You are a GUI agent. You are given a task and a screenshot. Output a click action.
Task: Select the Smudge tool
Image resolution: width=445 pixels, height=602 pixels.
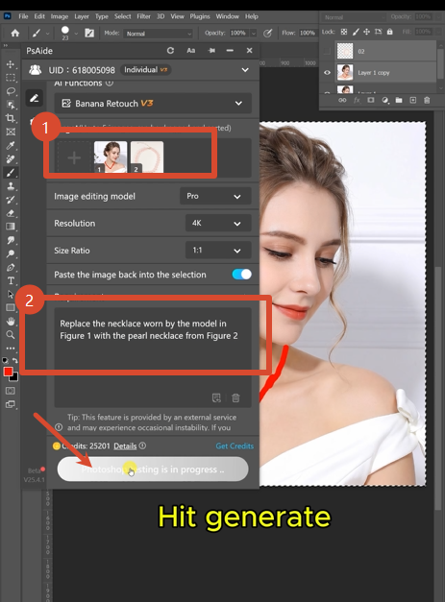11,240
